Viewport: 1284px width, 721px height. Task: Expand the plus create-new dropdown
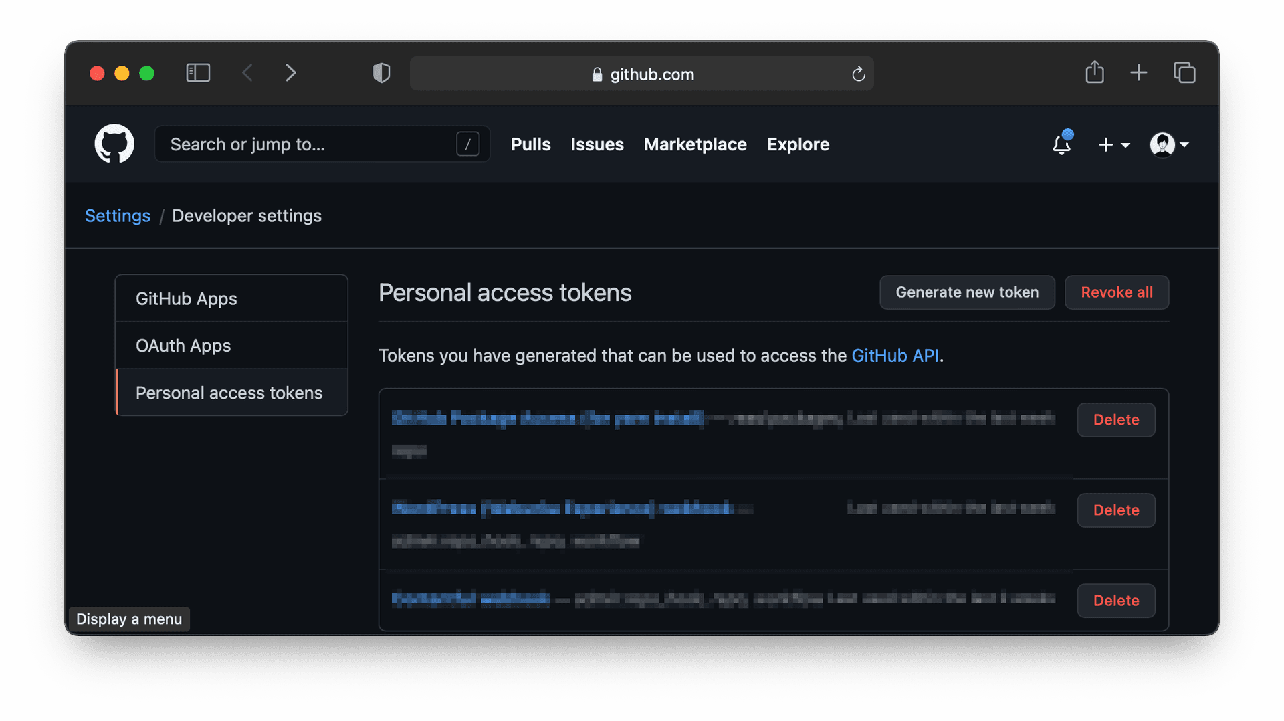tap(1113, 144)
